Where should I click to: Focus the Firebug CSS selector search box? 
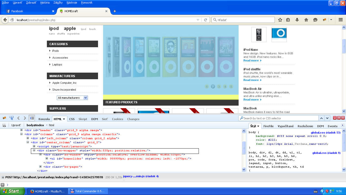point(278,118)
